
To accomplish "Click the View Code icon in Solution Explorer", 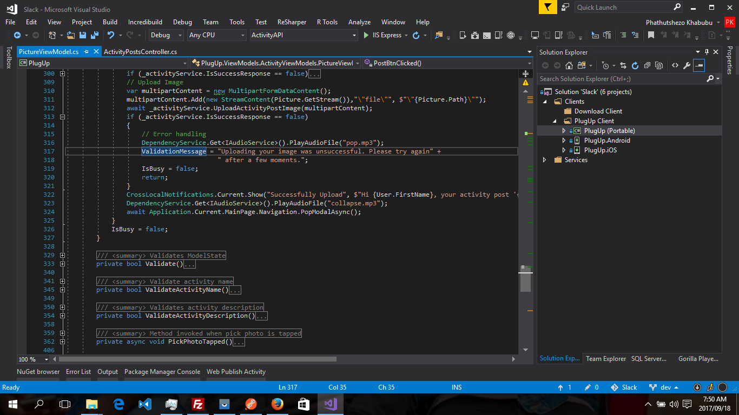I will coord(675,65).
